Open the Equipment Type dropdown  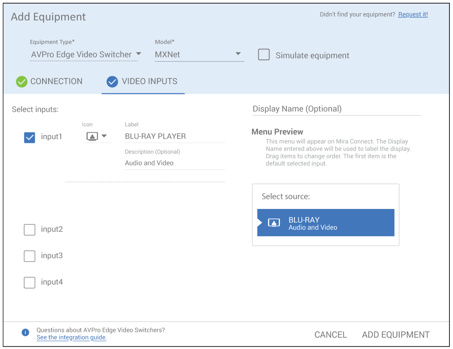[x=86, y=54]
